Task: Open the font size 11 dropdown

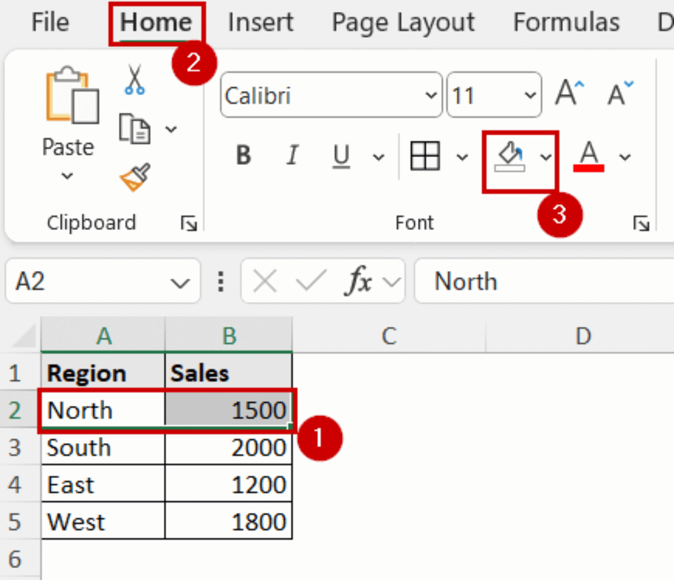Action: coord(530,95)
